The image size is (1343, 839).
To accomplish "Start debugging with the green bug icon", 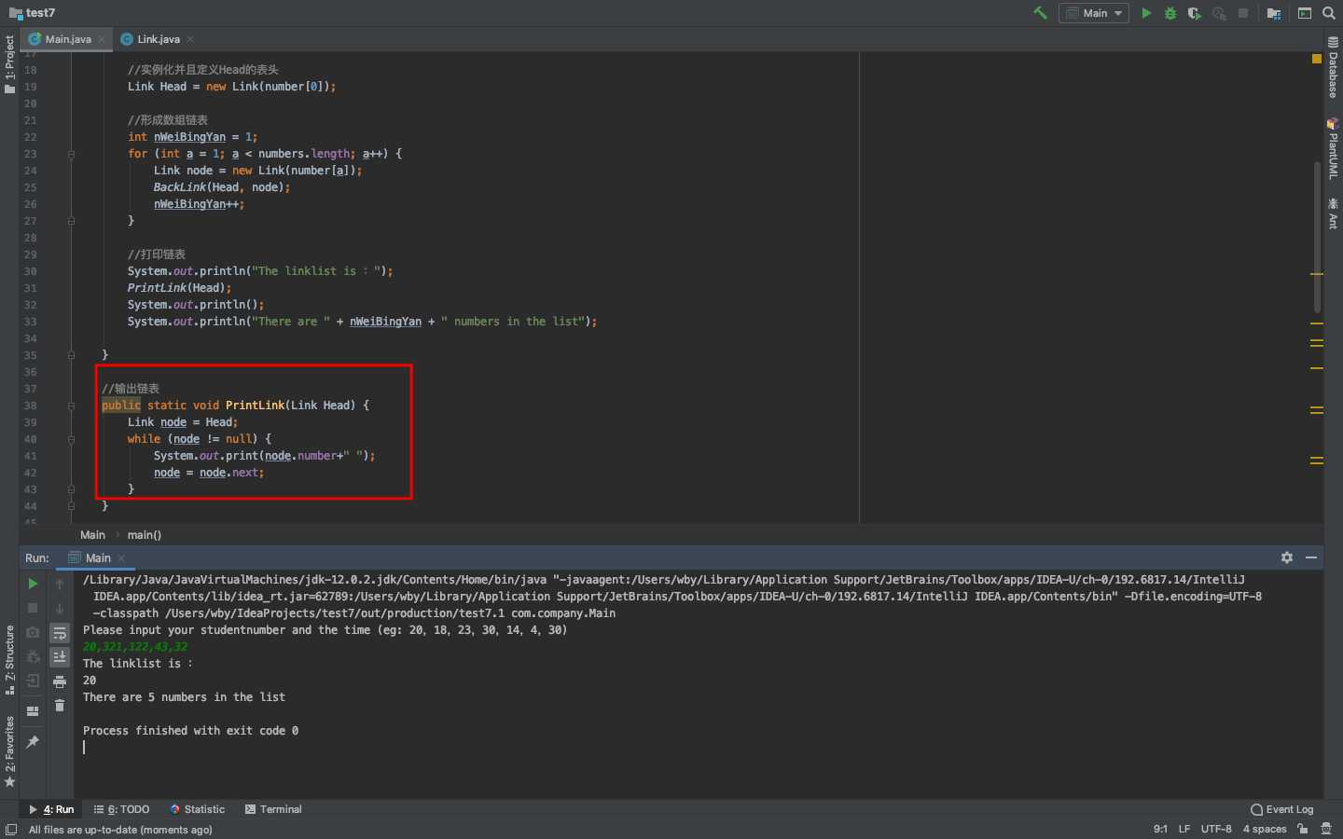I will [x=1170, y=13].
